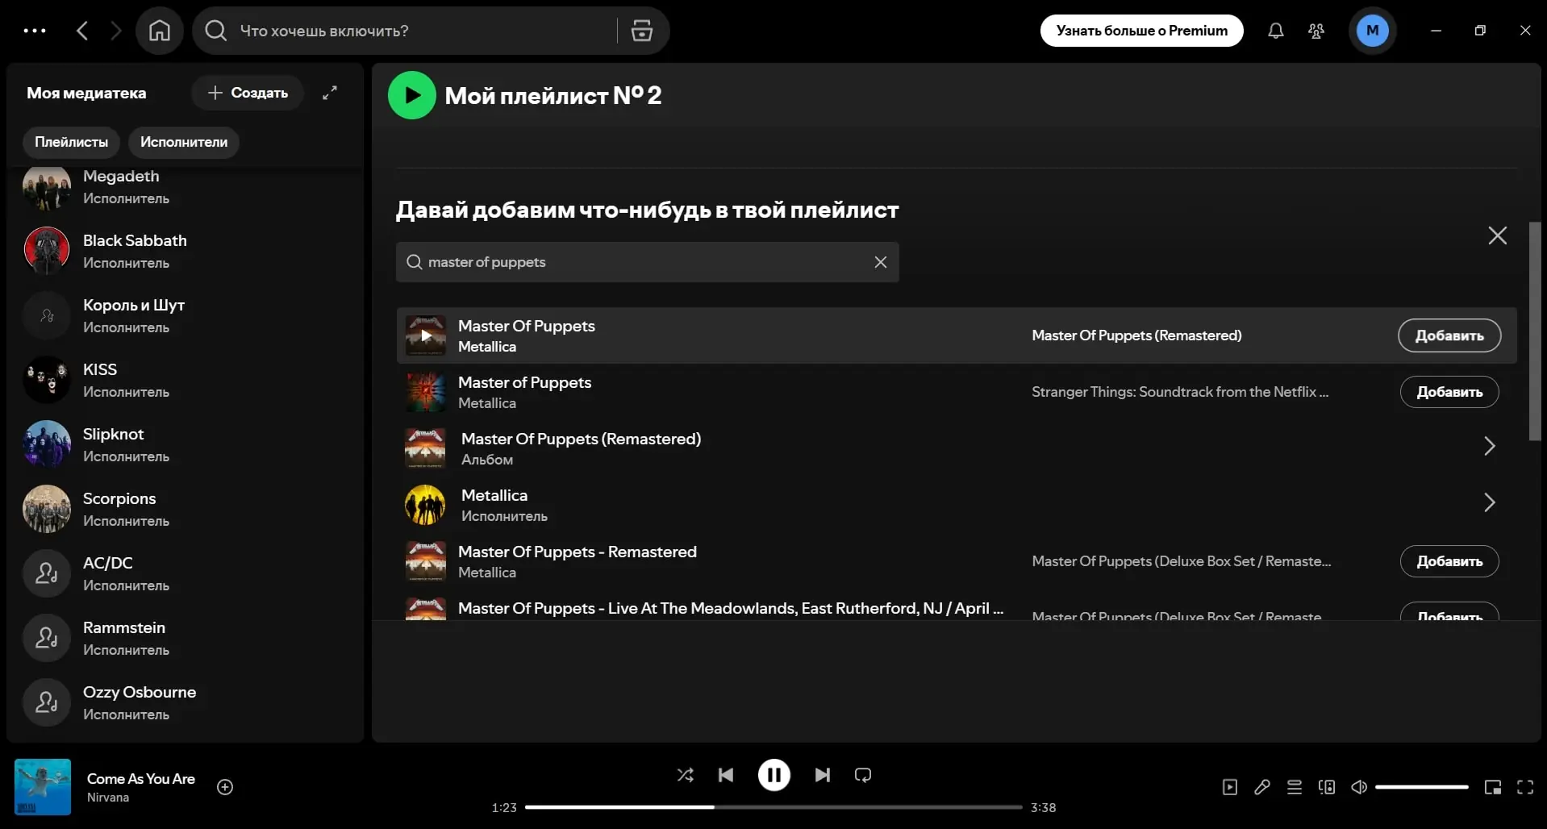Viewport: 1547px width, 829px height.
Task: Play Мой плейлист № 2 with green button
Action: tap(412, 95)
